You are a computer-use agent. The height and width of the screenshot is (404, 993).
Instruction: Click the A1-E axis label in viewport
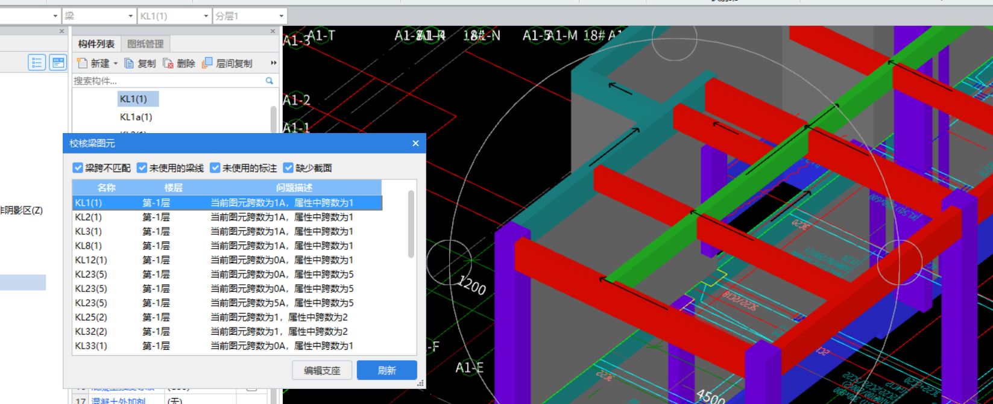tap(469, 367)
